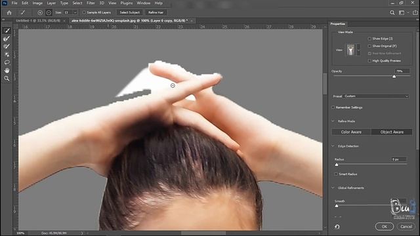The height and width of the screenshot is (236, 420).
Task: Open the workspace layout switcher icon
Action: pos(402,12)
